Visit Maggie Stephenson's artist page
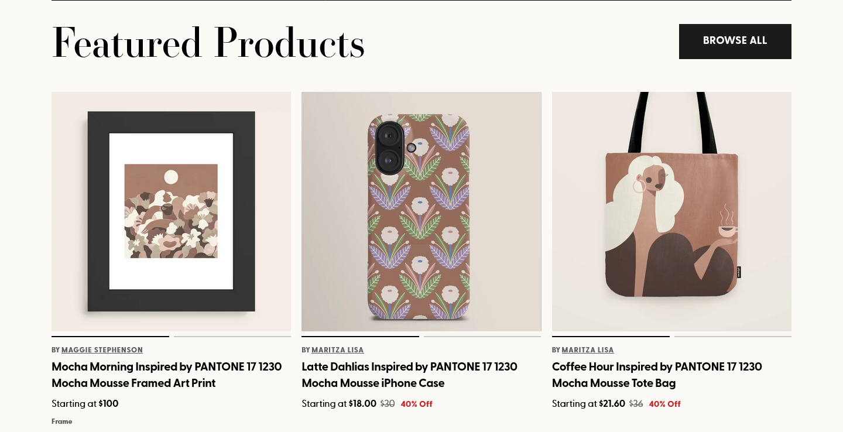843x432 pixels. [102, 350]
